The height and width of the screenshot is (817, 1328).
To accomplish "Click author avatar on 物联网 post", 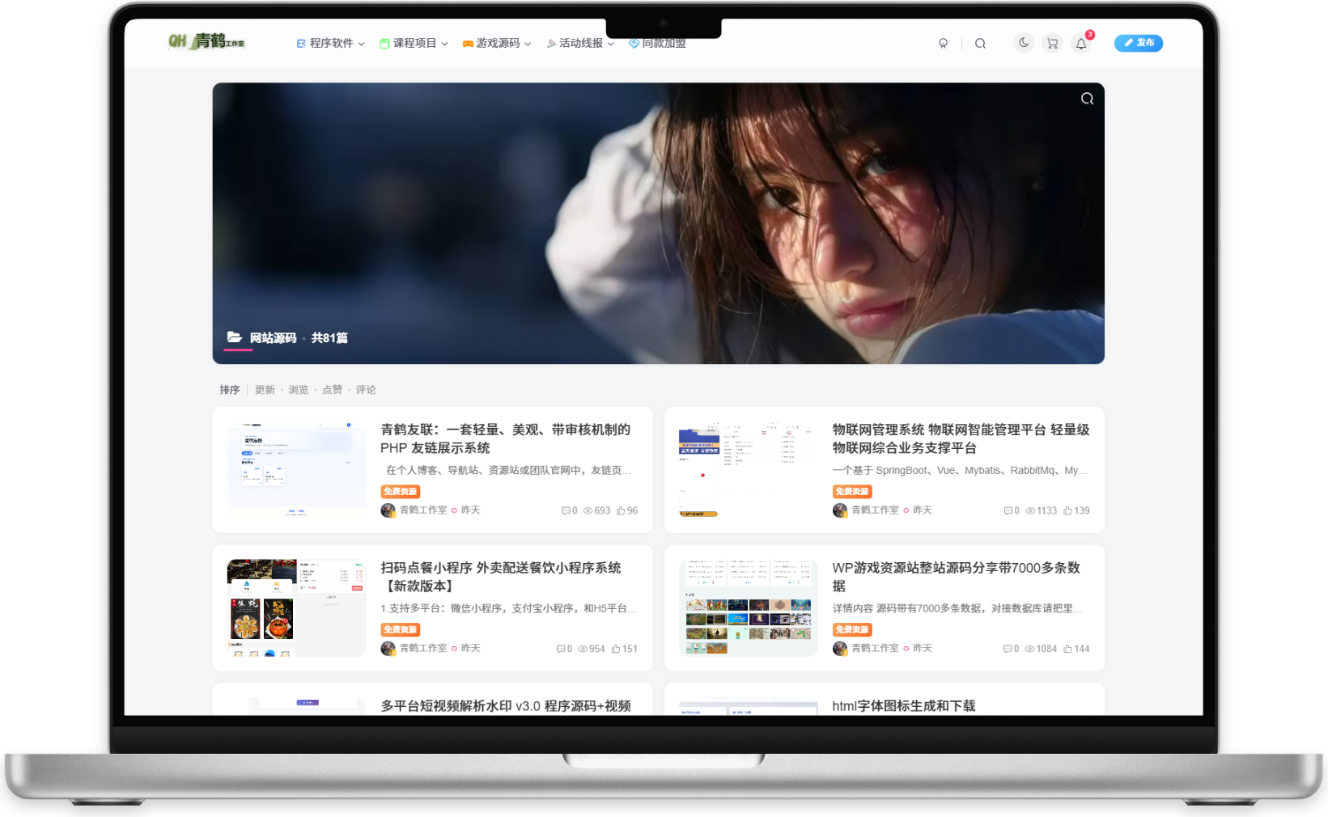I will coord(840,510).
